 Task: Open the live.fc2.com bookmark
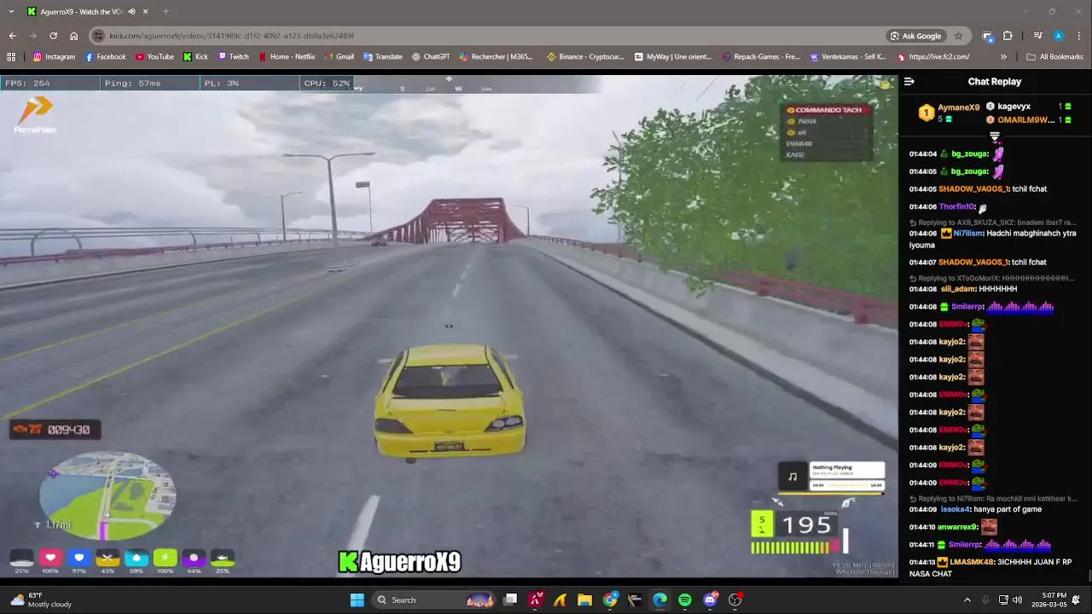[933, 57]
